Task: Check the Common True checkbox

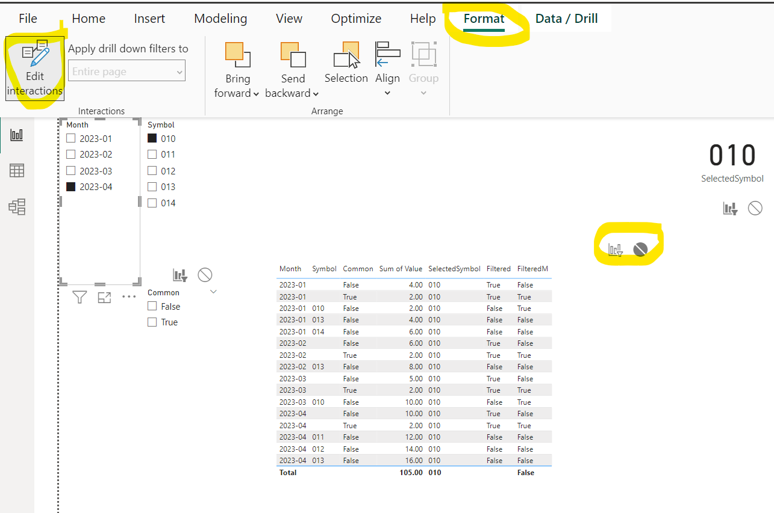Action: click(152, 322)
